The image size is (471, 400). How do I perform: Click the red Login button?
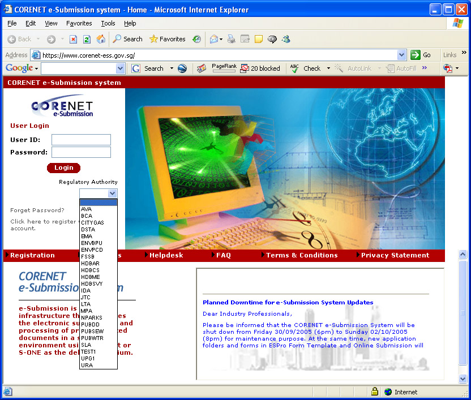point(63,167)
